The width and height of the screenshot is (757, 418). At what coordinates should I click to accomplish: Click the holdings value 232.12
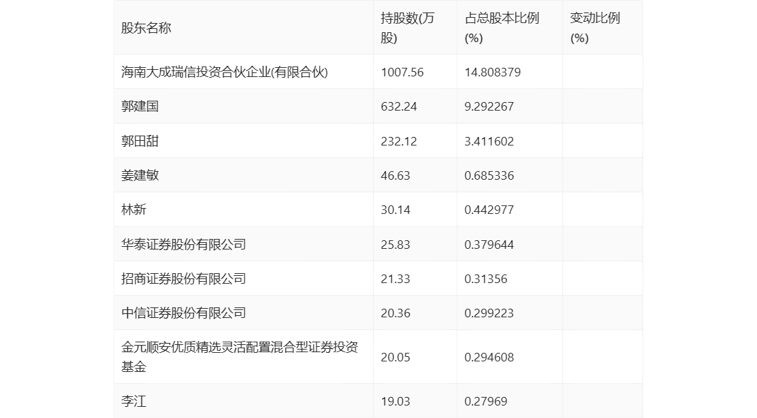point(399,142)
